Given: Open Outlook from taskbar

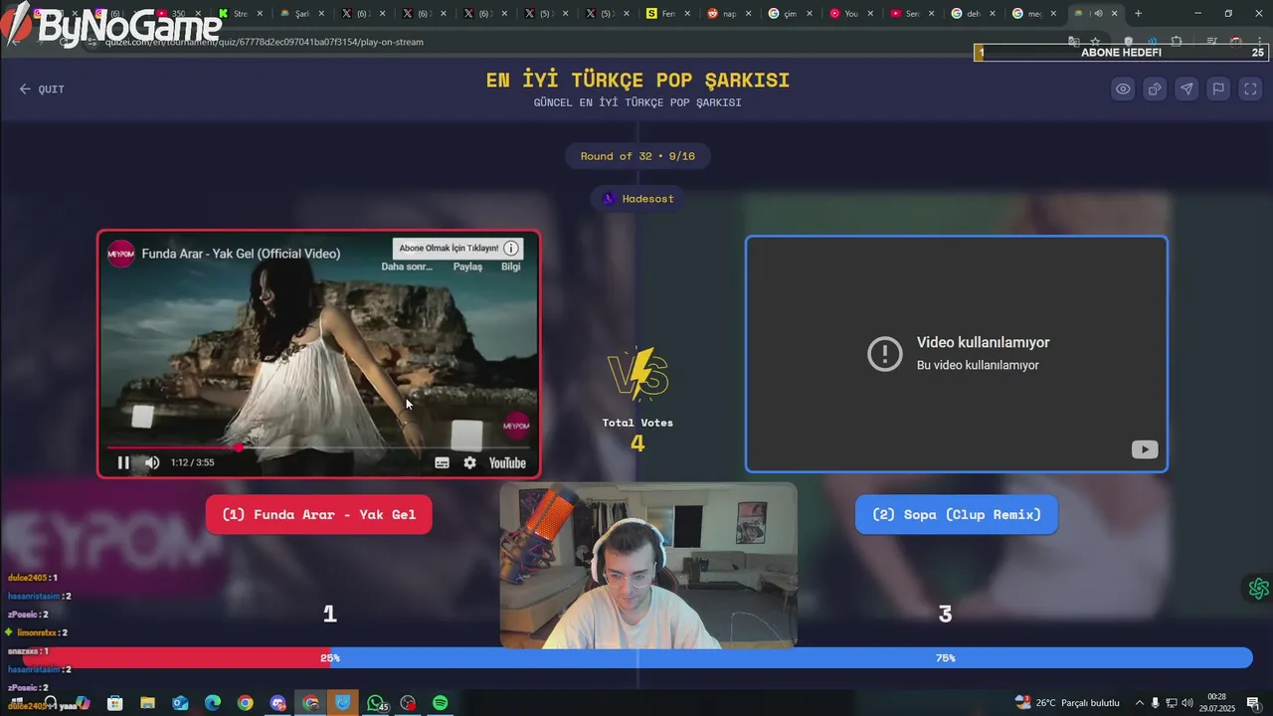Looking at the screenshot, I should (180, 703).
